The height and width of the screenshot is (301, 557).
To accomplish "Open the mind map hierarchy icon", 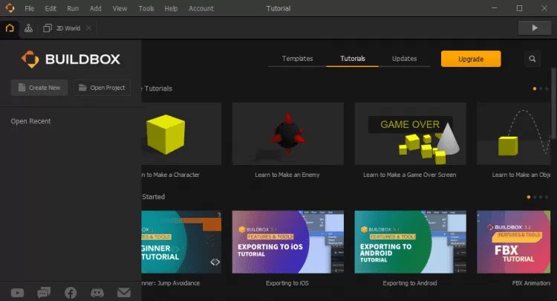I will tap(28, 28).
